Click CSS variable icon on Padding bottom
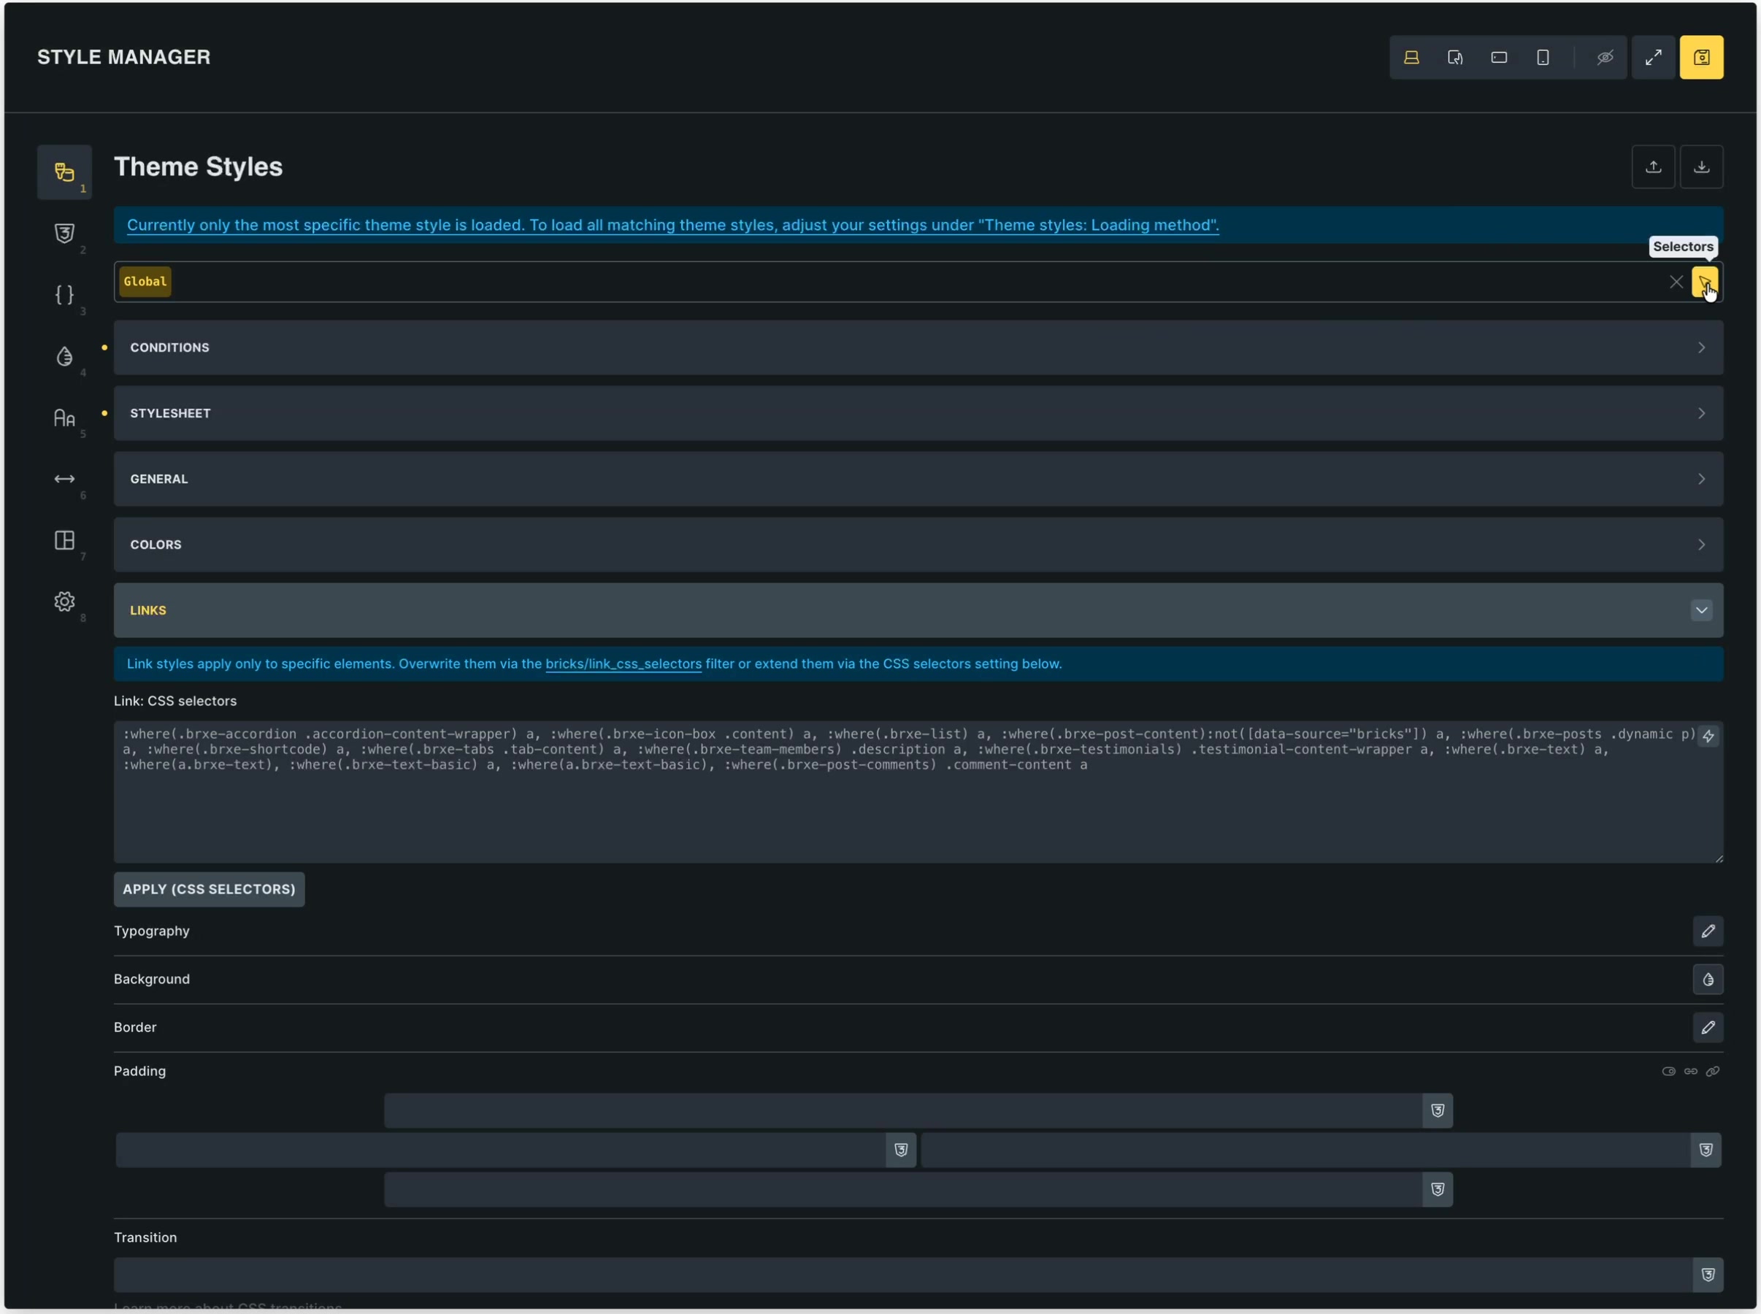This screenshot has height=1314, width=1761. 1438,1190
